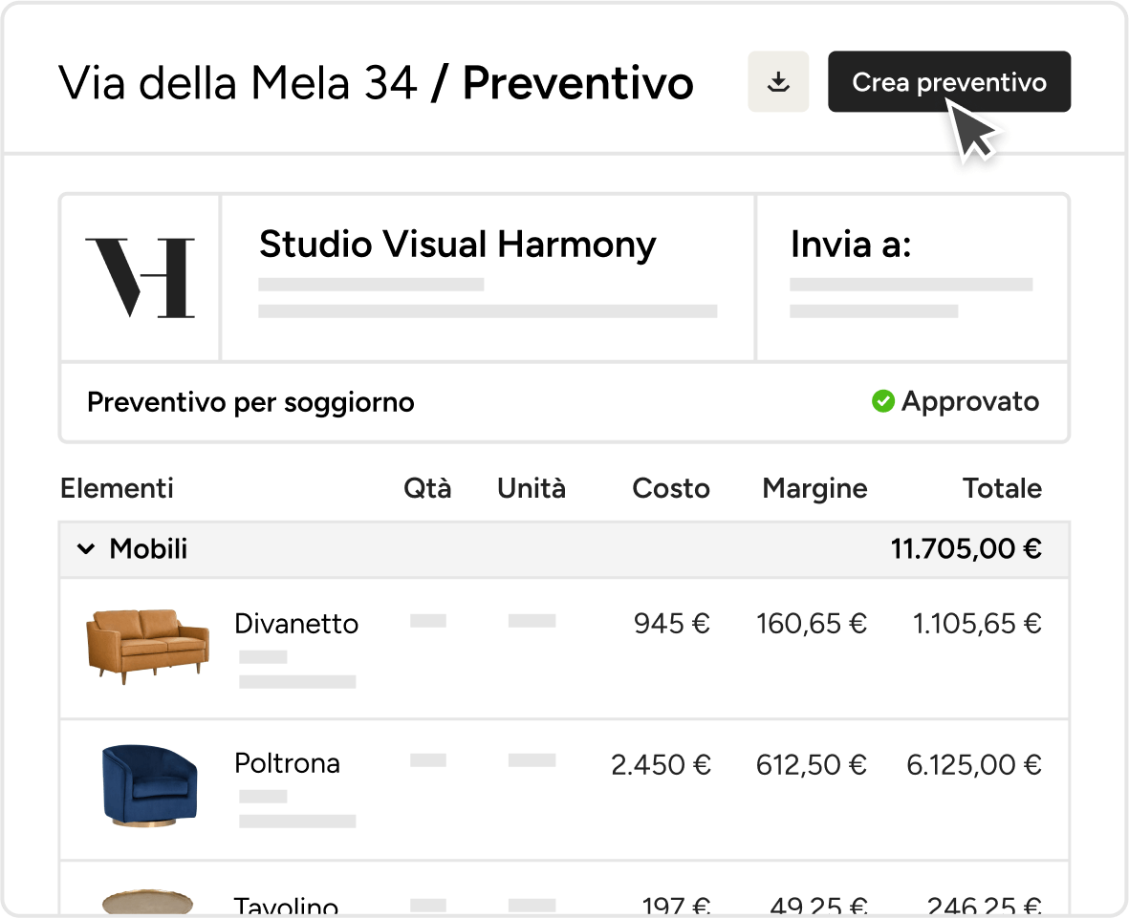
Task: Click the Elementi column header
Action: (x=117, y=488)
